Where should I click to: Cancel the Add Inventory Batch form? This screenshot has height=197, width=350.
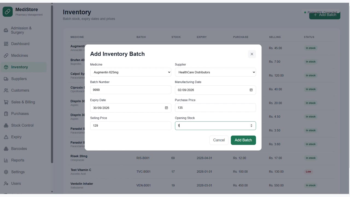(219, 140)
